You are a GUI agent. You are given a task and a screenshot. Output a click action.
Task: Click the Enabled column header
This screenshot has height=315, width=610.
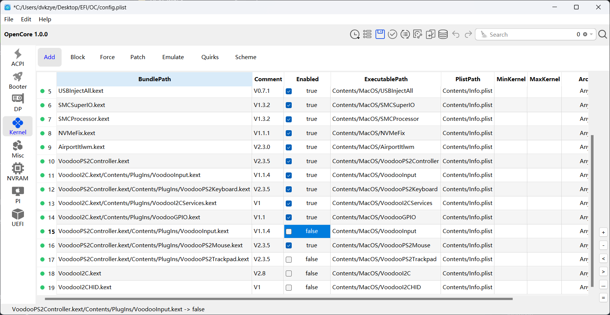pos(307,79)
